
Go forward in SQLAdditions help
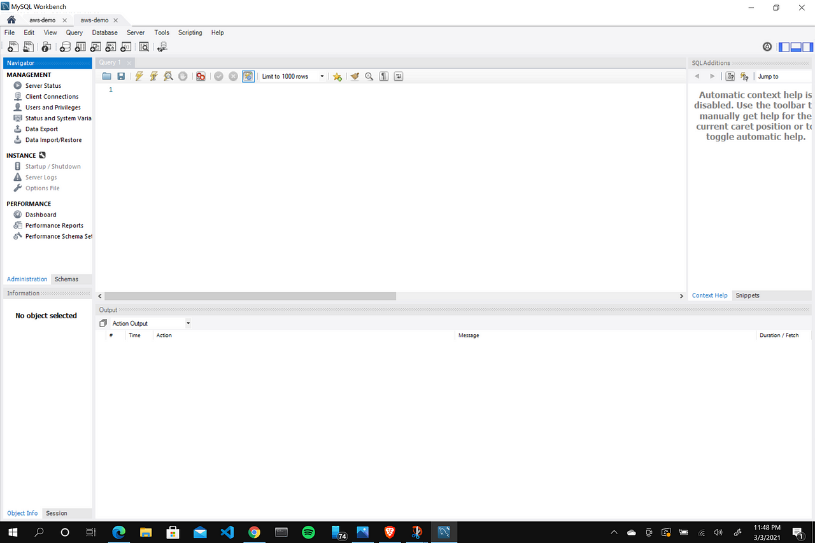coord(712,76)
